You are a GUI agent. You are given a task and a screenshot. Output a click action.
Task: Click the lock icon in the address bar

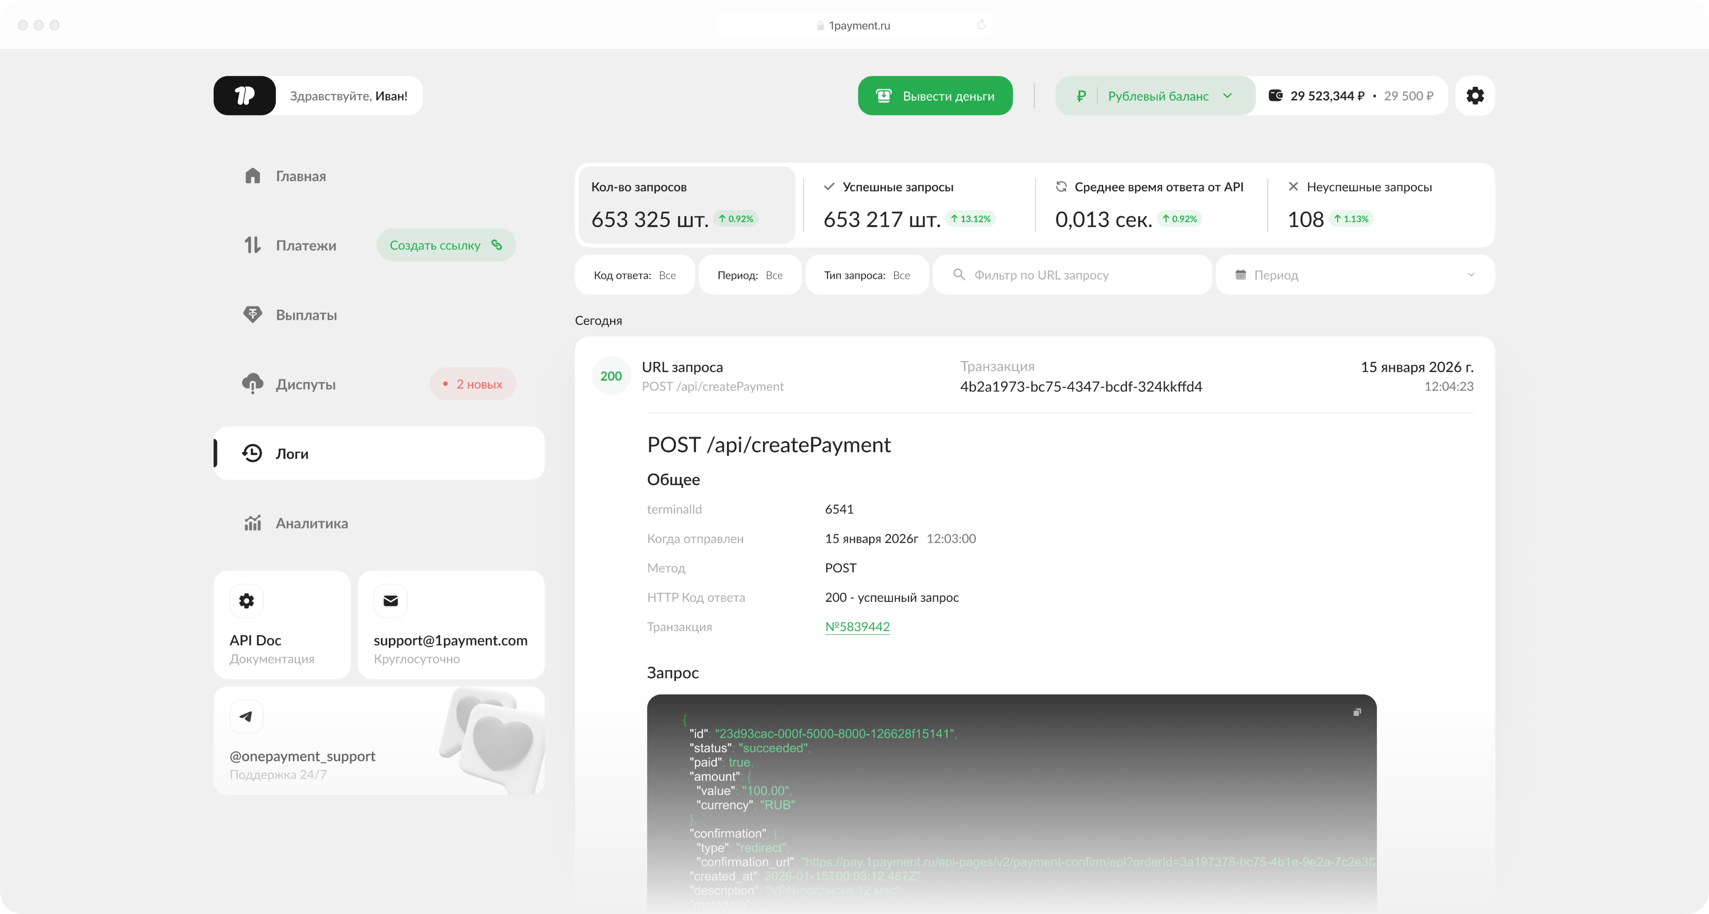821,25
